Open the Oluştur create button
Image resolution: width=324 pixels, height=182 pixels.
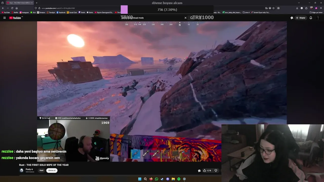pos(300,18)
